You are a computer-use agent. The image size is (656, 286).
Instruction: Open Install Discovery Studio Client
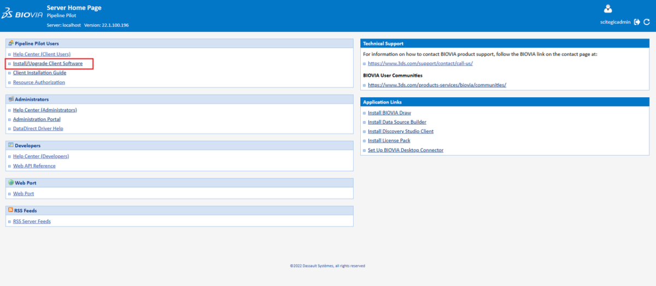pyautogui.click(x=401, y=131)
